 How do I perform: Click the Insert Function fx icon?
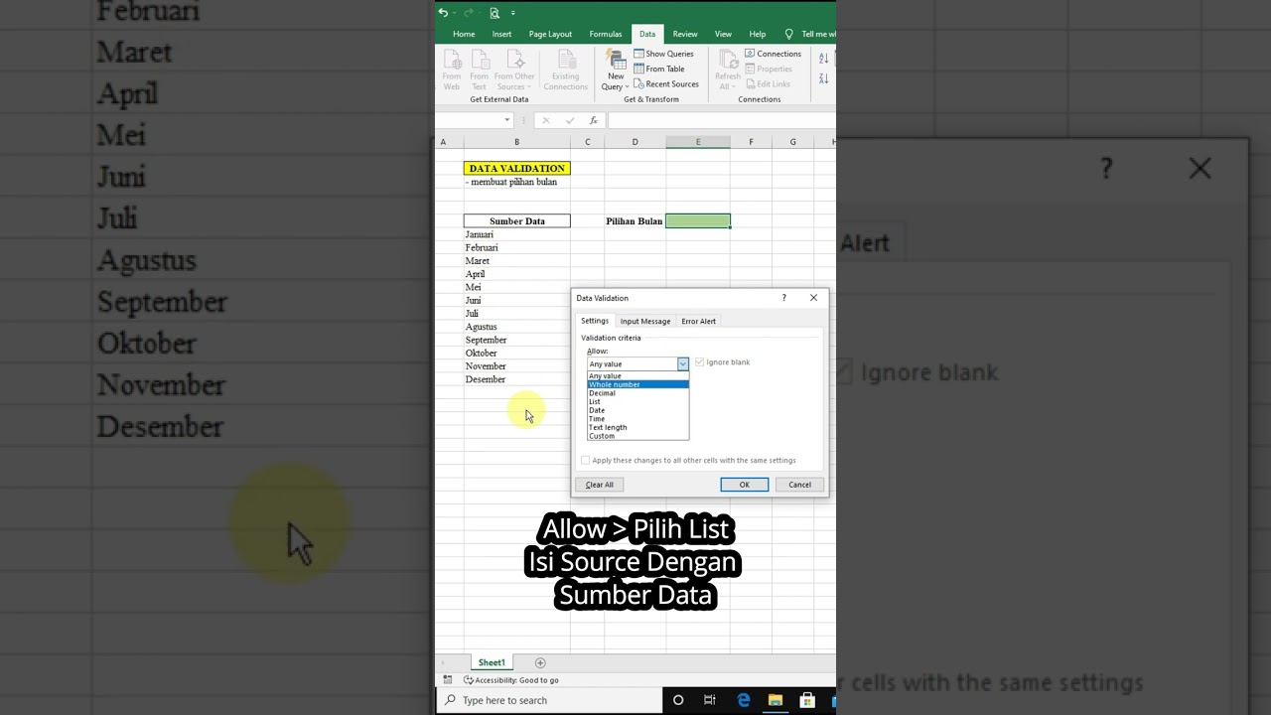[x=594, y=120]
